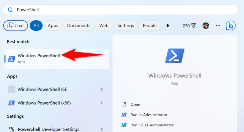Switch to the Documents filter
This screenshot has width=244, height=132.
(x=79, y=25)
